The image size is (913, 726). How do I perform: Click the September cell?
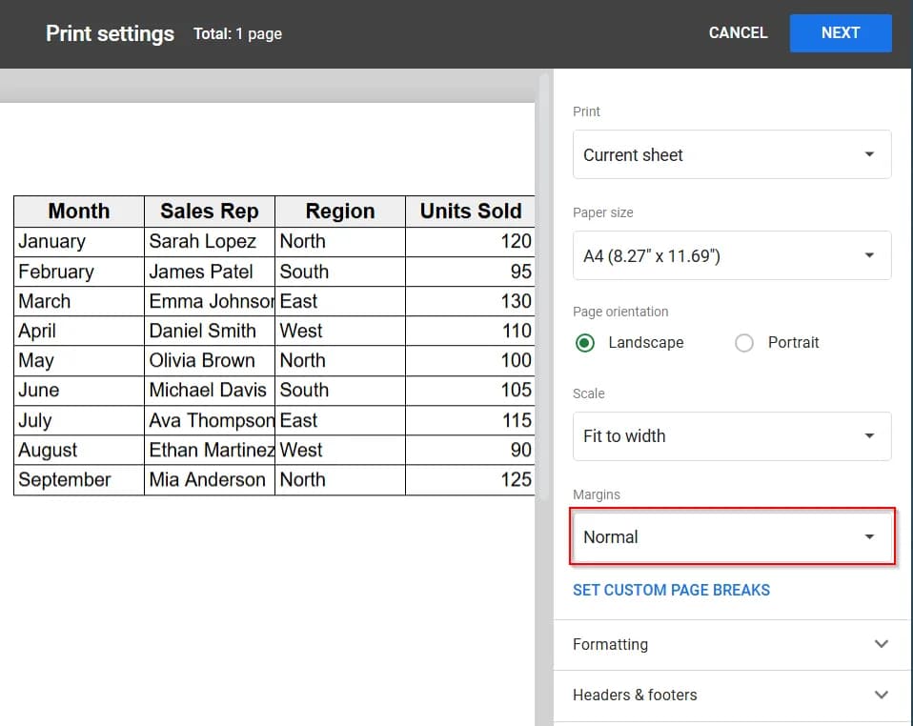pyautogui.click(x=78, y=480)
